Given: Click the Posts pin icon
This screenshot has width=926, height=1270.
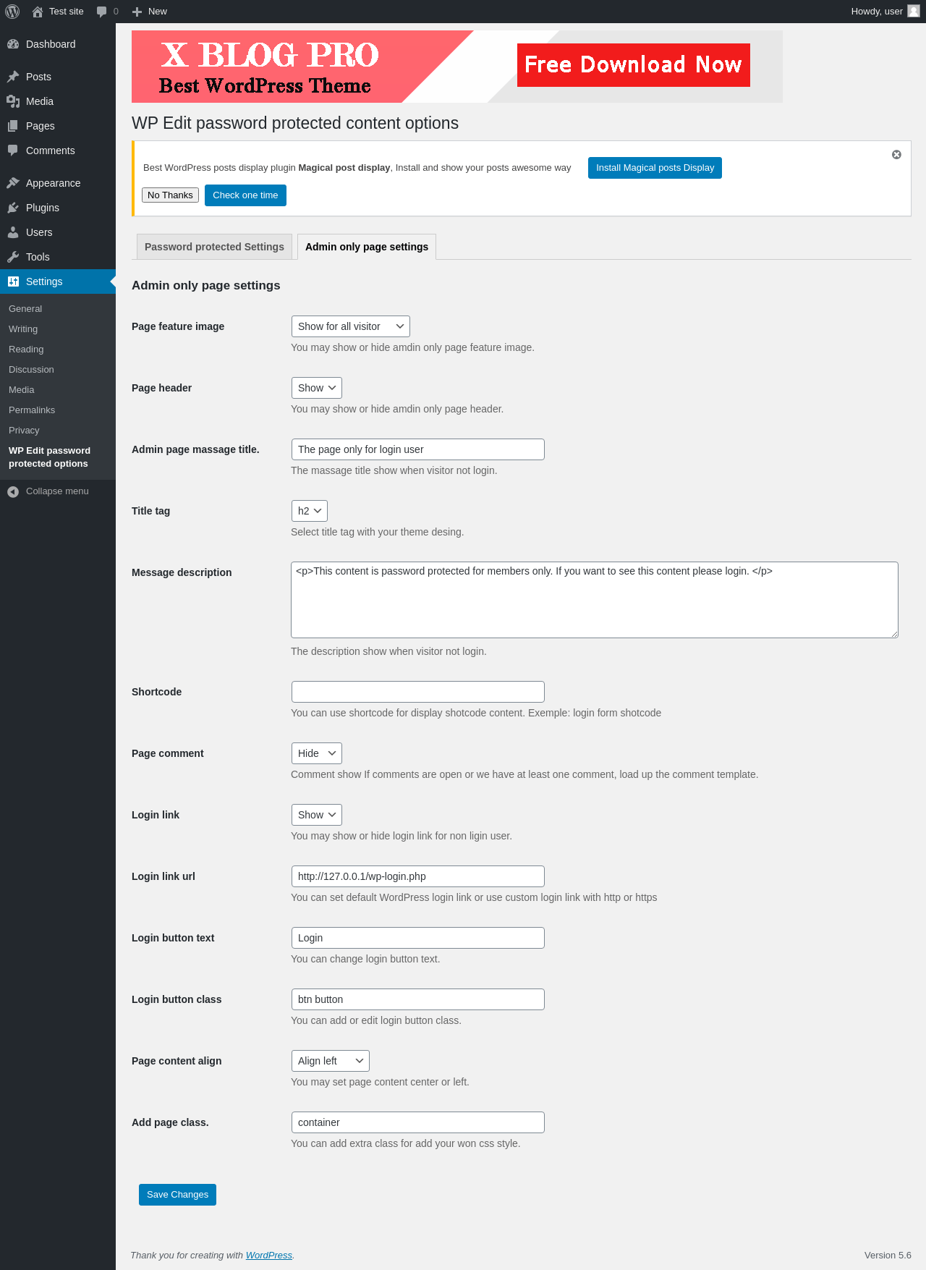Looking at the screenshot, I should (13, 77).
